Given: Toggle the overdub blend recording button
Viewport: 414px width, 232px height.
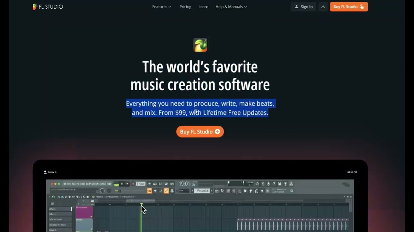Looking at the screenshot, I should [166, 184].
